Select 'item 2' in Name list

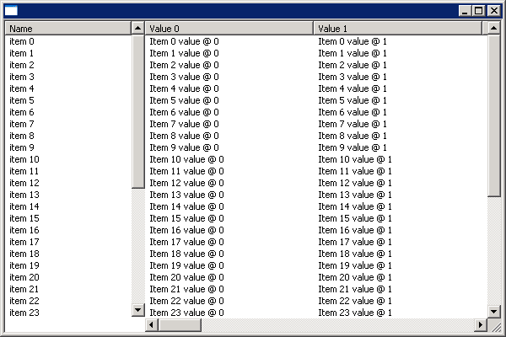tap(22, 65)
